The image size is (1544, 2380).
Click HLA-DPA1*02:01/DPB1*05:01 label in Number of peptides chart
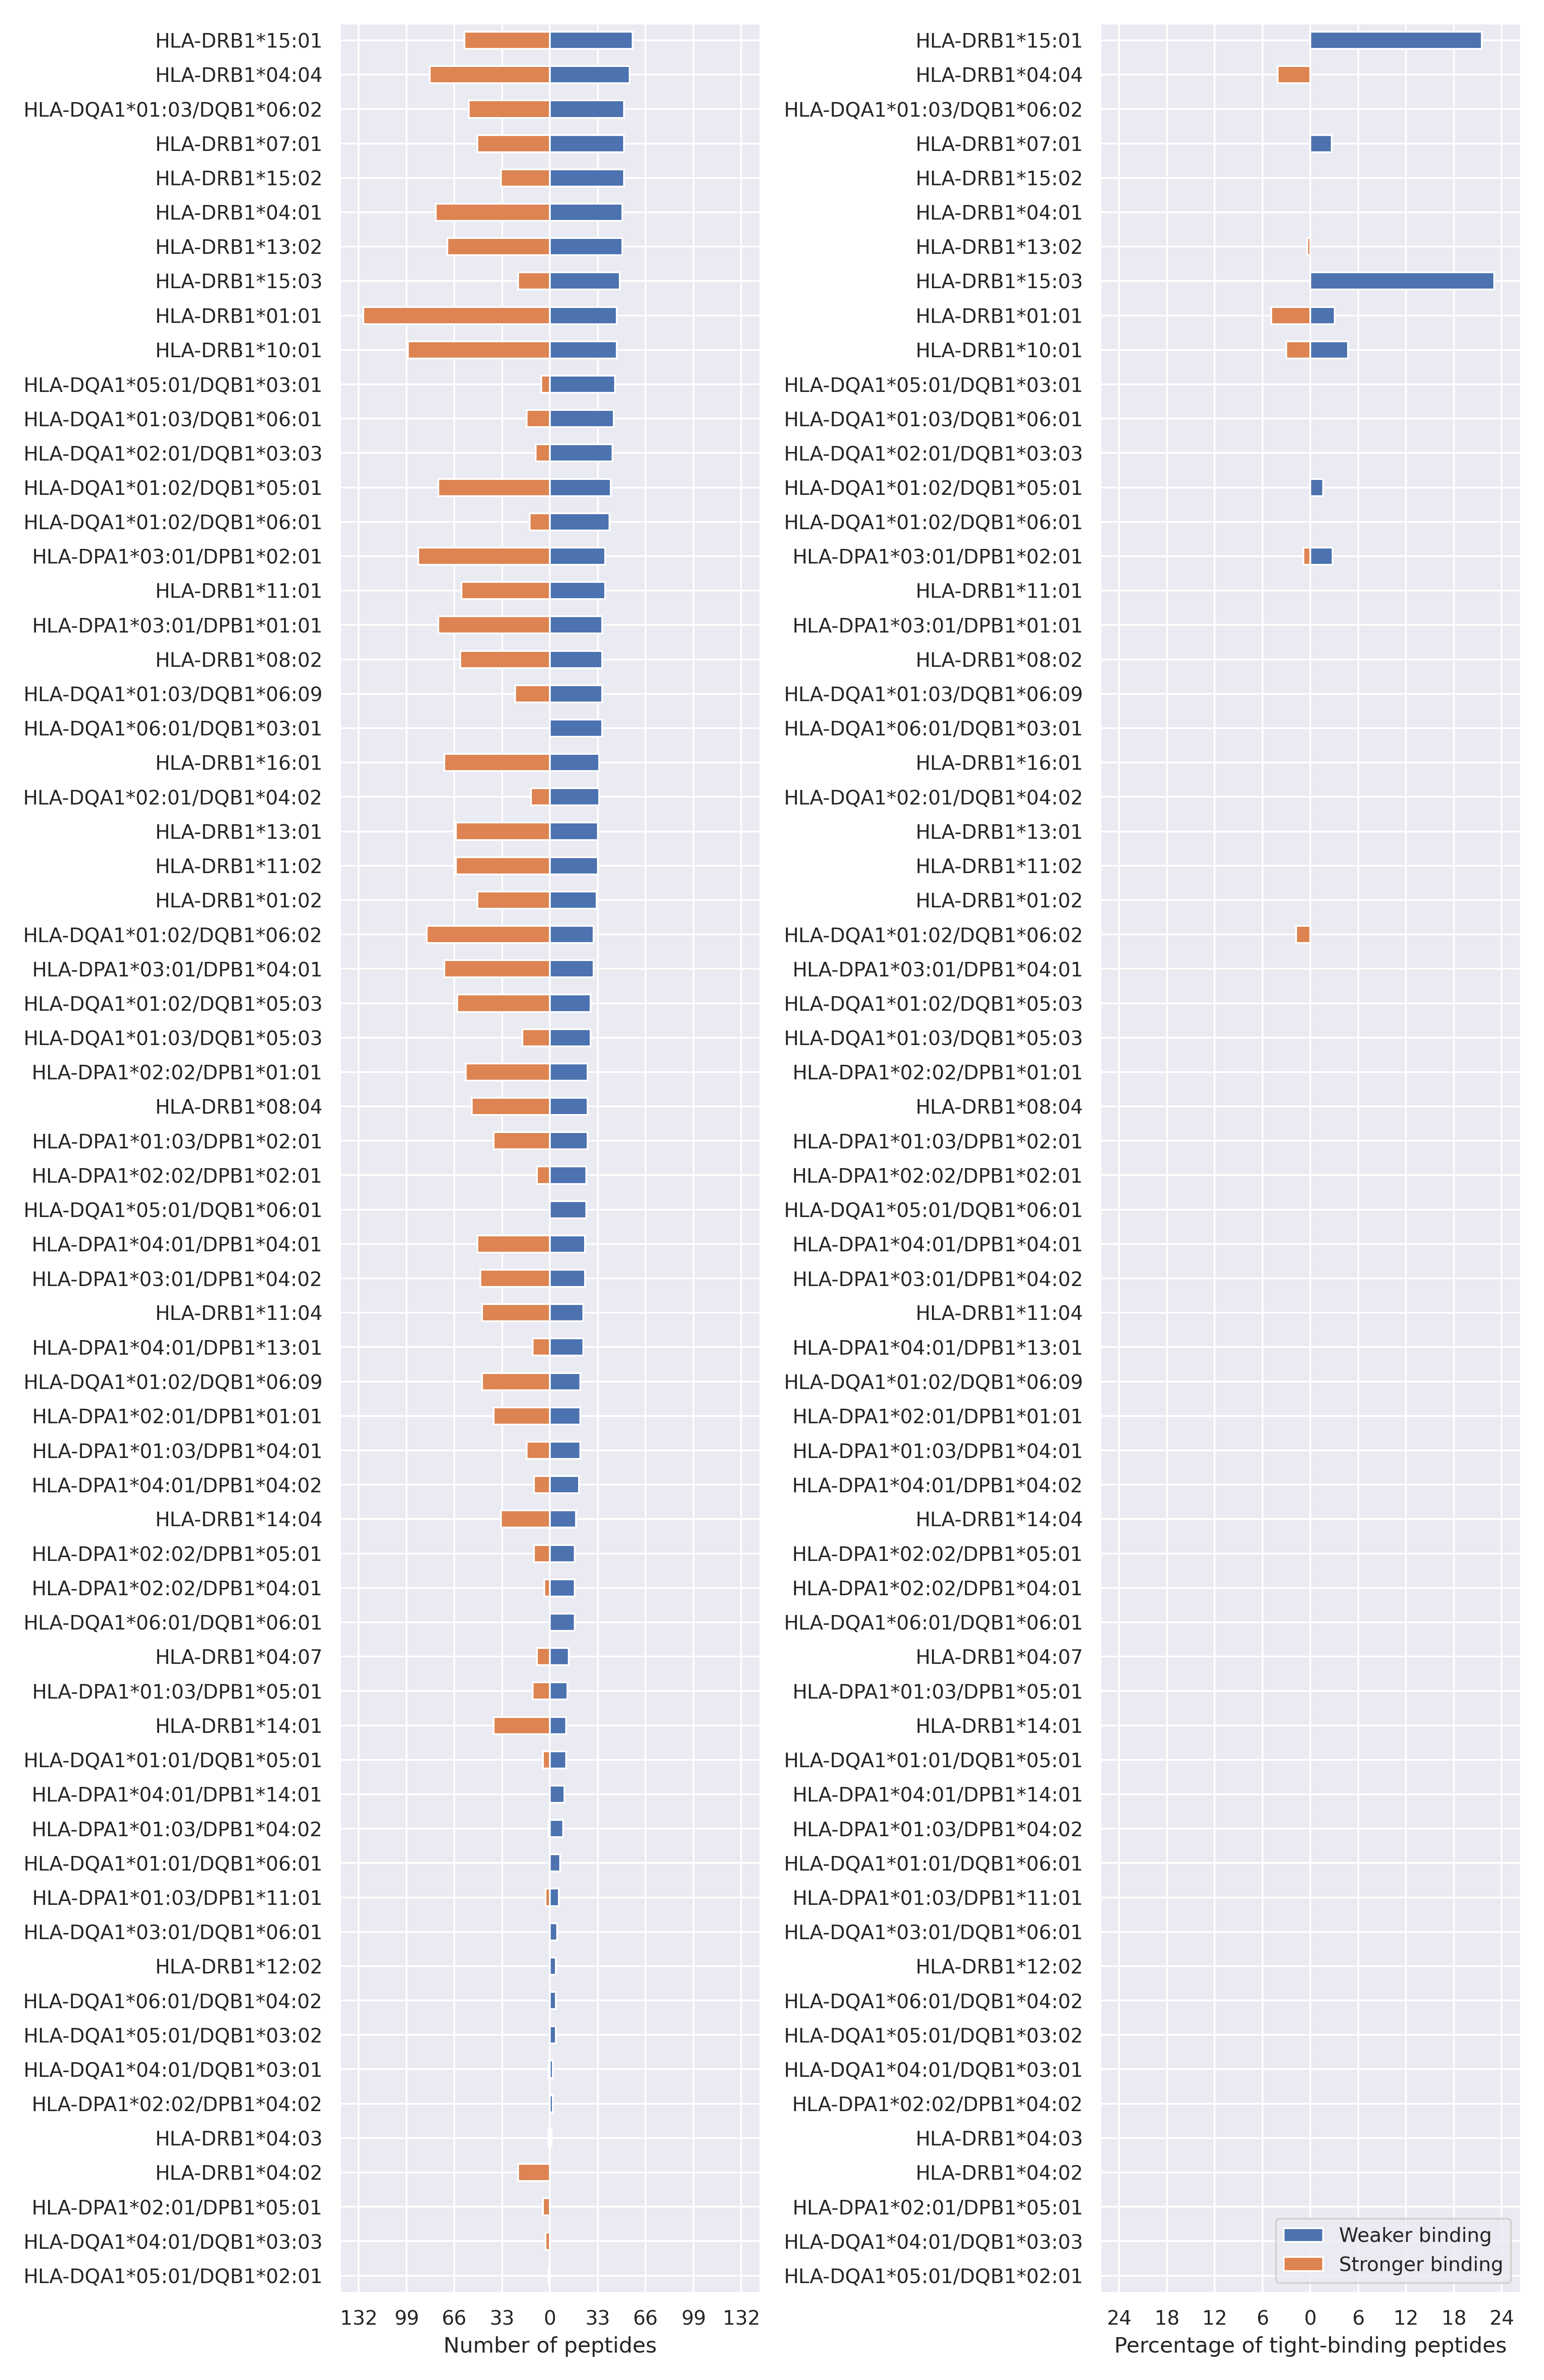coord(177,2207)
